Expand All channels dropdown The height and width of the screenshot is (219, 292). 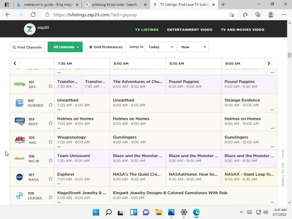(65, 47)
